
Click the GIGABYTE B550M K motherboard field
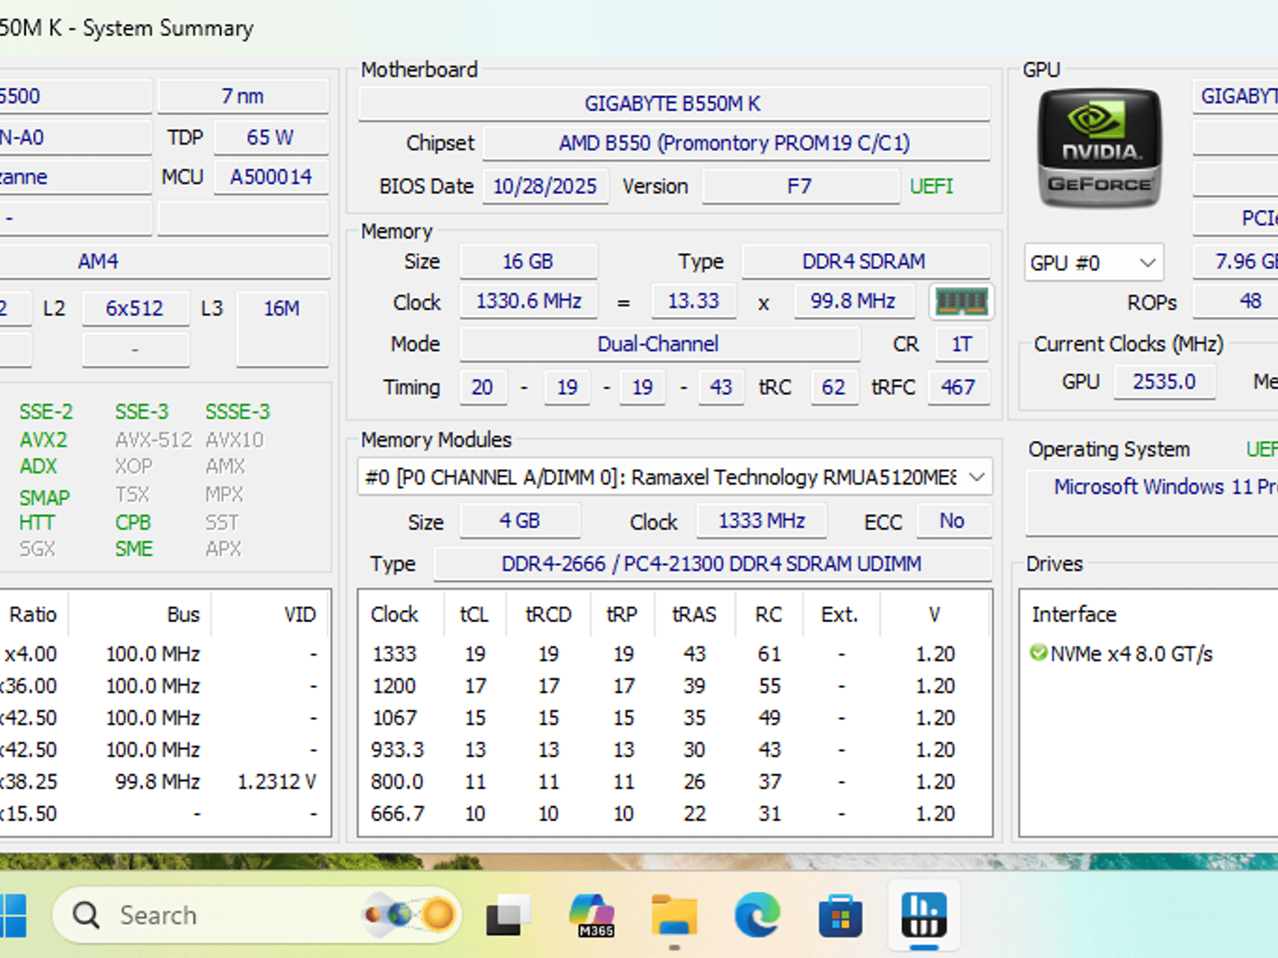(x=674, y=104)
